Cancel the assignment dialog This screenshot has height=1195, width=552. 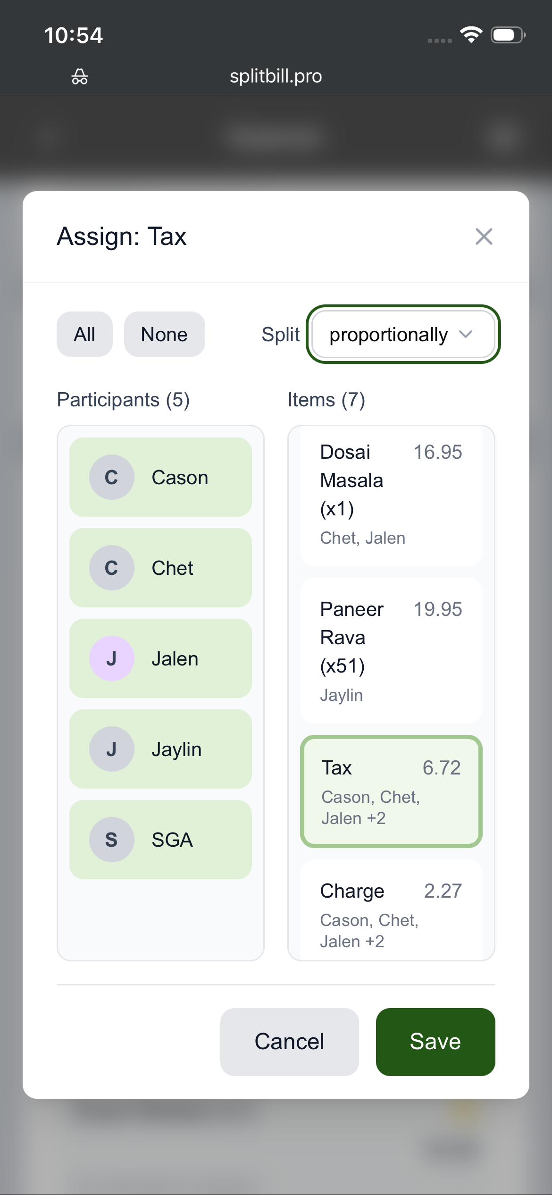point(289,1042)
